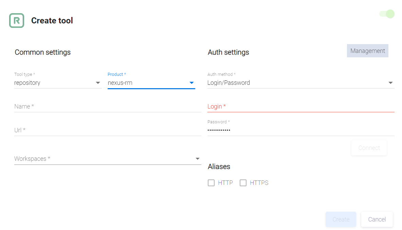Enable the HTTPS alias checkbox
Viewport: 402px width, 230px height.
click(x=243, y=183)
